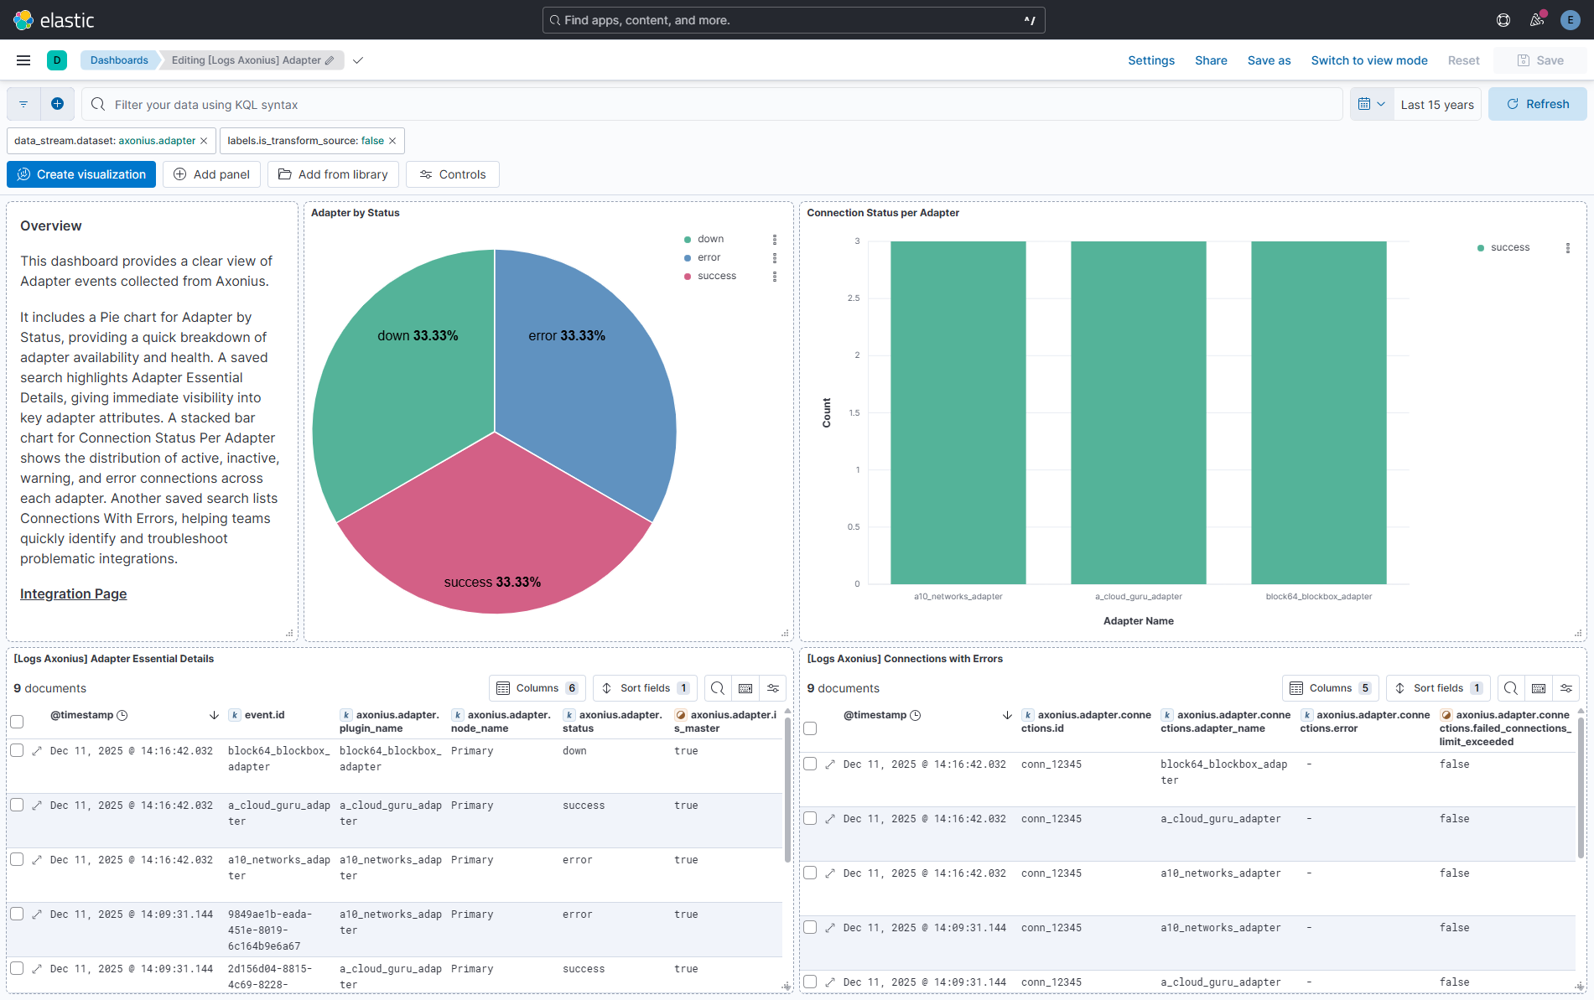Focus the KQL filter query input

point(713,104)
